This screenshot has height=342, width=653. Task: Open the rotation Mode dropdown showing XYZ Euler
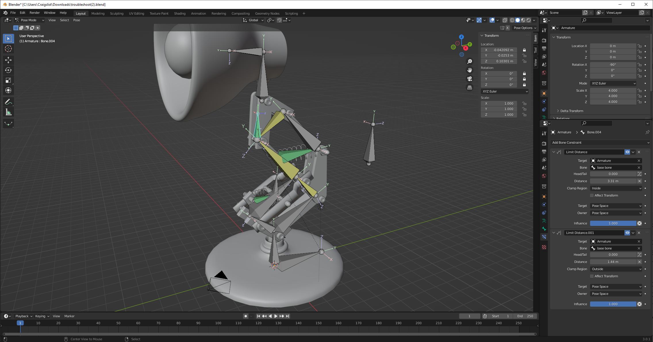613,83
